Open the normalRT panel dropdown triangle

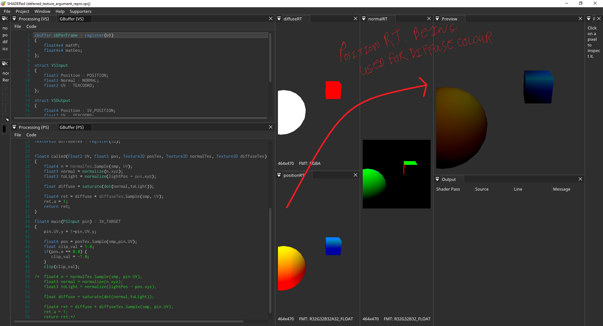click(x=364, y=19)
